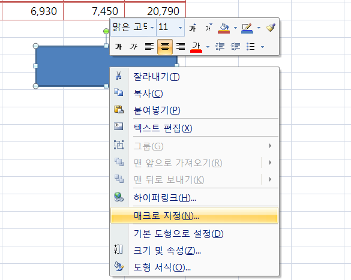Expand 맨 앞으로 가져오기(R) submenu arrow
The image size is (351, 280).
(x=270, y=162)
